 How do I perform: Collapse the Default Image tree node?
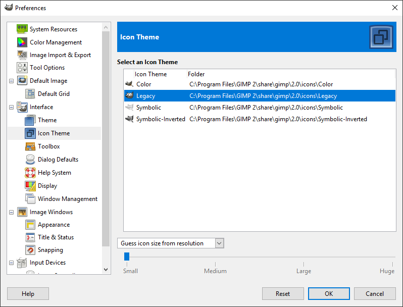pos(11,81)
